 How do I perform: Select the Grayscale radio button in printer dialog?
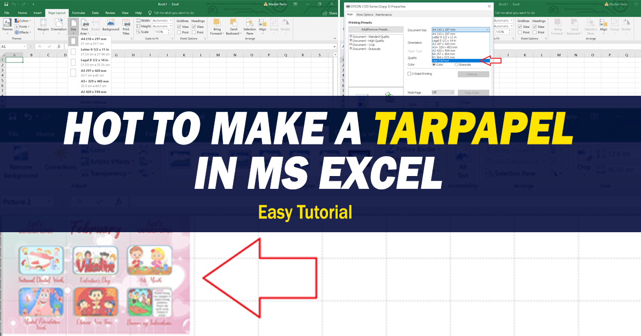pyautogui.click(x=457, y=65)
